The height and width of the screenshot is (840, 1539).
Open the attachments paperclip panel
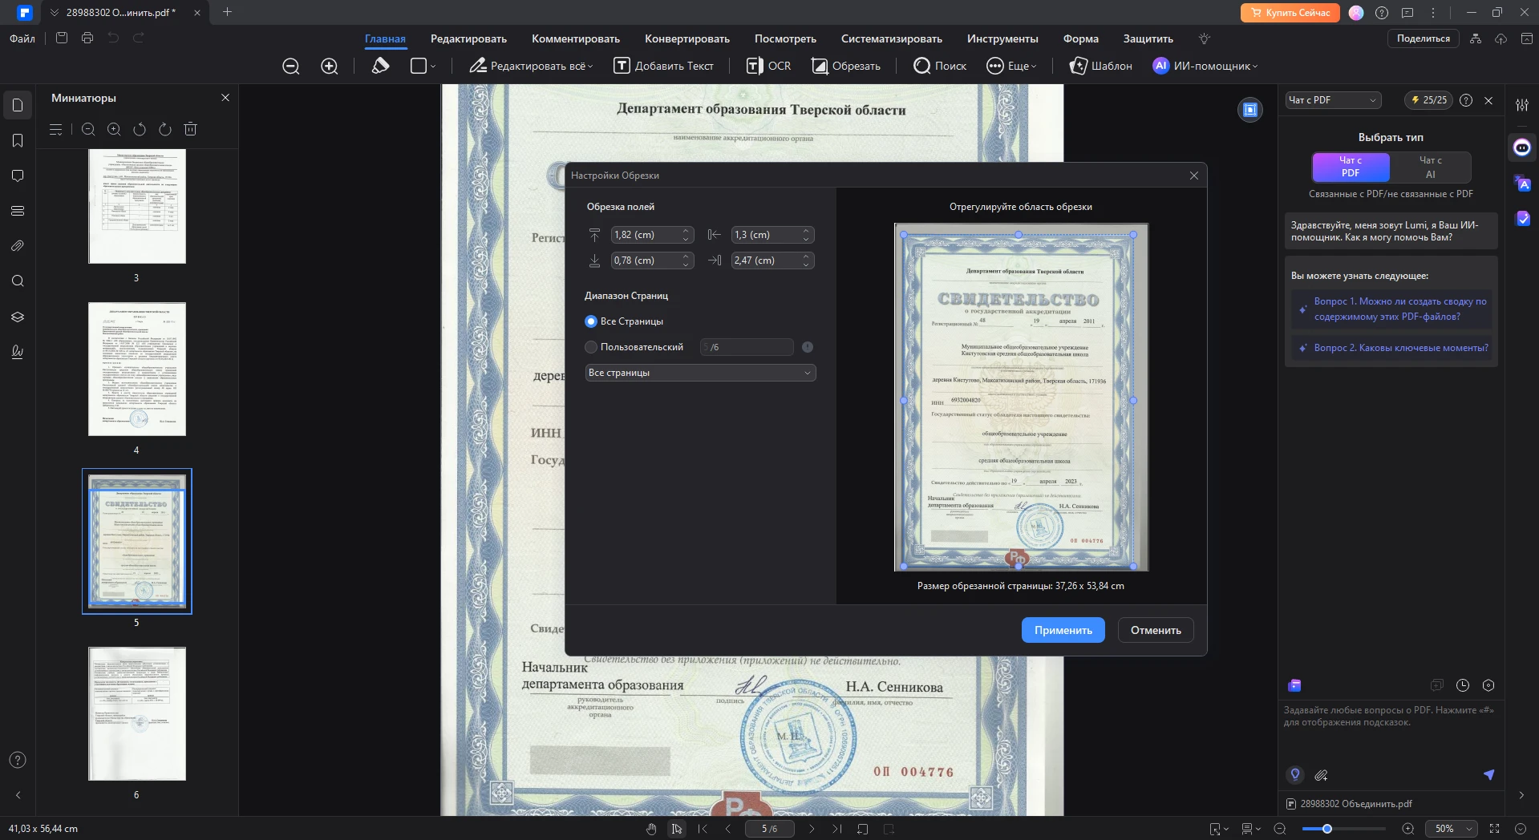(18, 246)
